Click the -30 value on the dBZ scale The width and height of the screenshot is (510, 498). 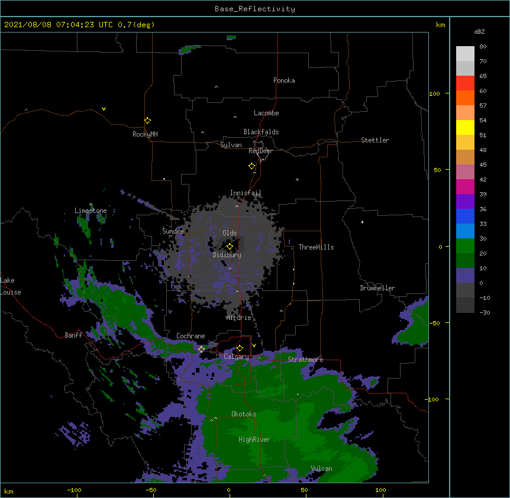tap(485, 312)
